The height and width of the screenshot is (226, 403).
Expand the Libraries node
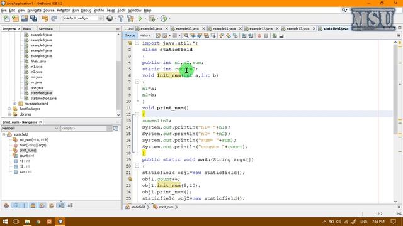pyautogui.click(x=9, y=114)
